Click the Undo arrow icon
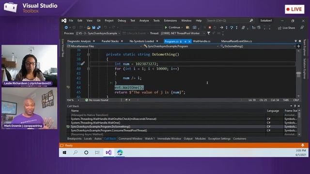 (x=106, y=28)
